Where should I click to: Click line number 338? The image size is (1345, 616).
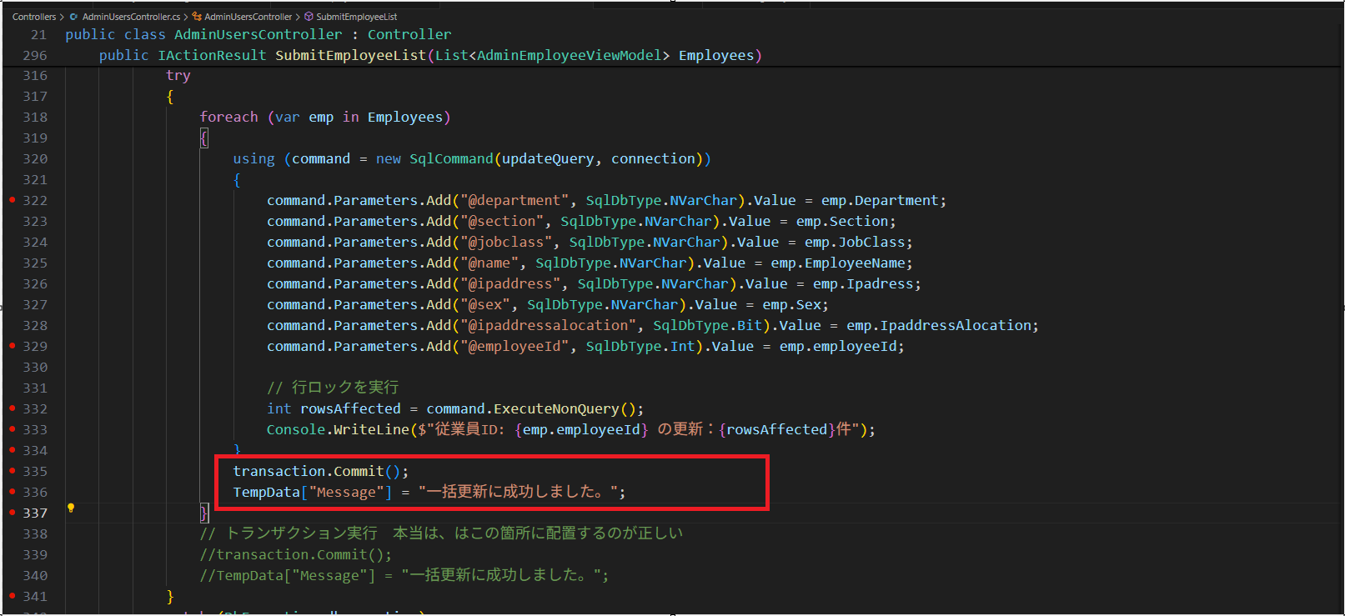pyautogui.click(x=35, y=533)
